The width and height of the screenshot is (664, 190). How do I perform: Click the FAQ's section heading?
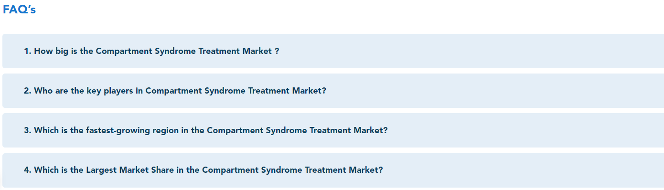tap(19, 10)
